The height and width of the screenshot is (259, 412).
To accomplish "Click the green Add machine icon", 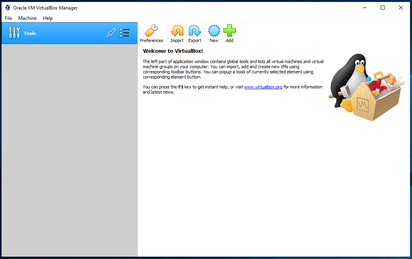I will click(x=229, y=31).
